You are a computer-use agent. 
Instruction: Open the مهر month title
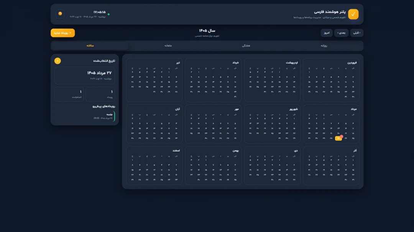click(x=237, y=109)
